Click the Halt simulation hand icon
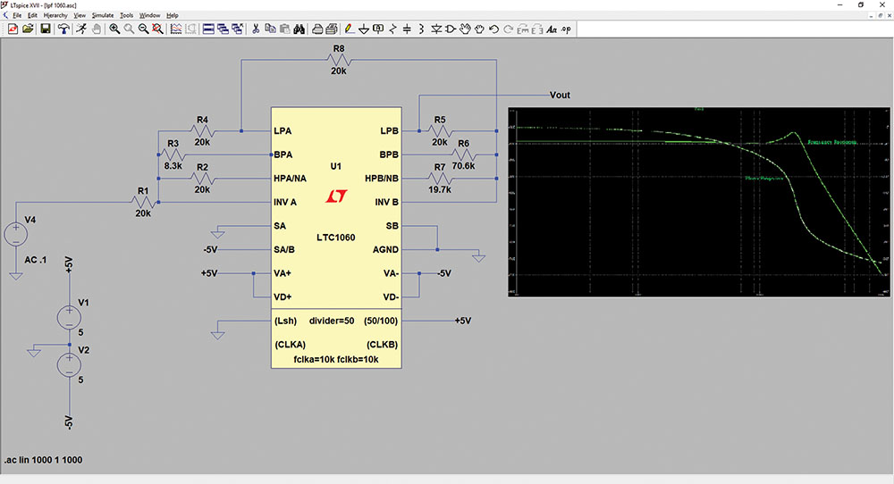894x484 pixels. [97, 29]
